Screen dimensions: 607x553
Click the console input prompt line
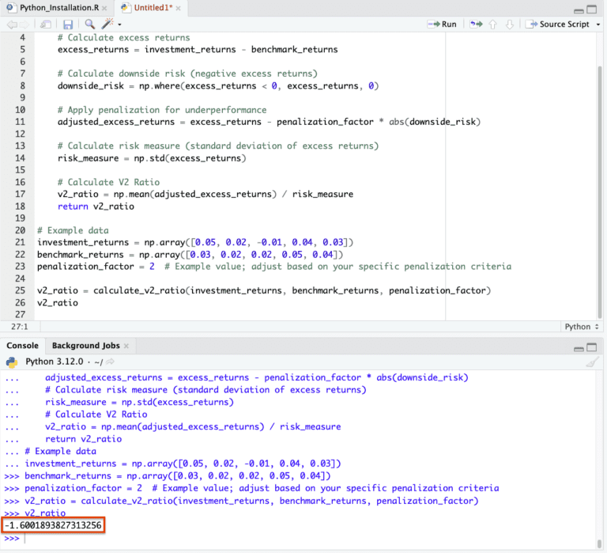click(x=302, y=538)
